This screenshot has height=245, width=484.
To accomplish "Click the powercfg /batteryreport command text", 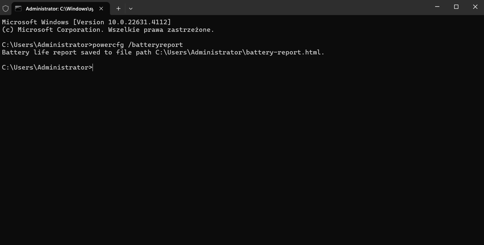I will tap(138, 45).
